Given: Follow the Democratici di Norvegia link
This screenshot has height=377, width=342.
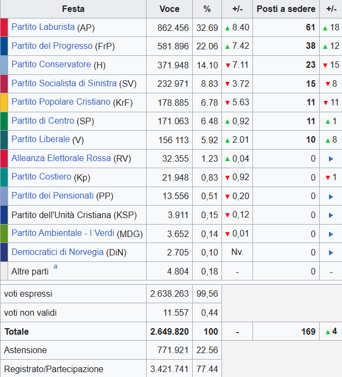Looking at the screenshot, I should tap(57, 252).
